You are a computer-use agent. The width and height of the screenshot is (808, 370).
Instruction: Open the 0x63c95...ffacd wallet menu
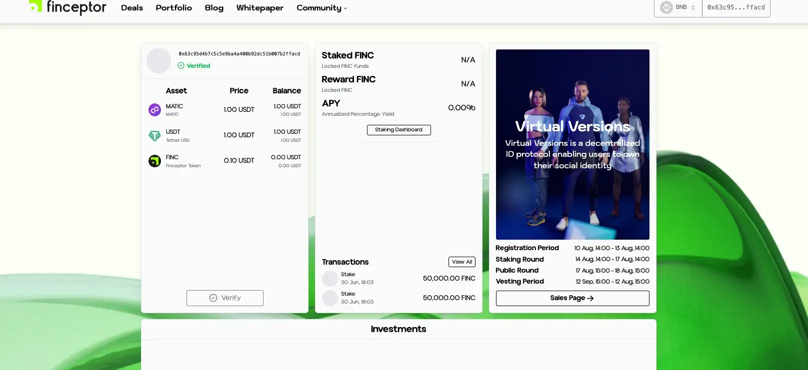coord(736,7)
